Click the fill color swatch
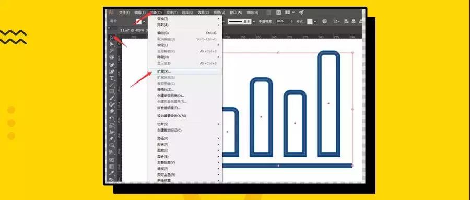Screen dimensions: 470x200 (x=139, y=21)
